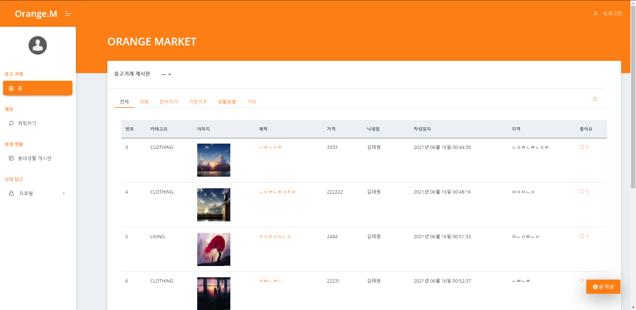Like post 4 with heart icon
This screenshot has width=636, height=310.
pyautogui.click(x=582, y=192)
